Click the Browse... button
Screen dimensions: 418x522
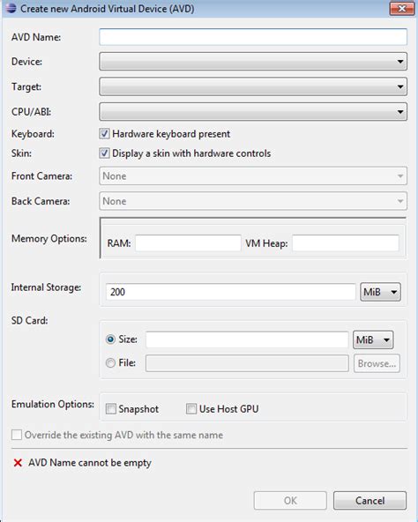pyautogui.click(x=377, y=363)
